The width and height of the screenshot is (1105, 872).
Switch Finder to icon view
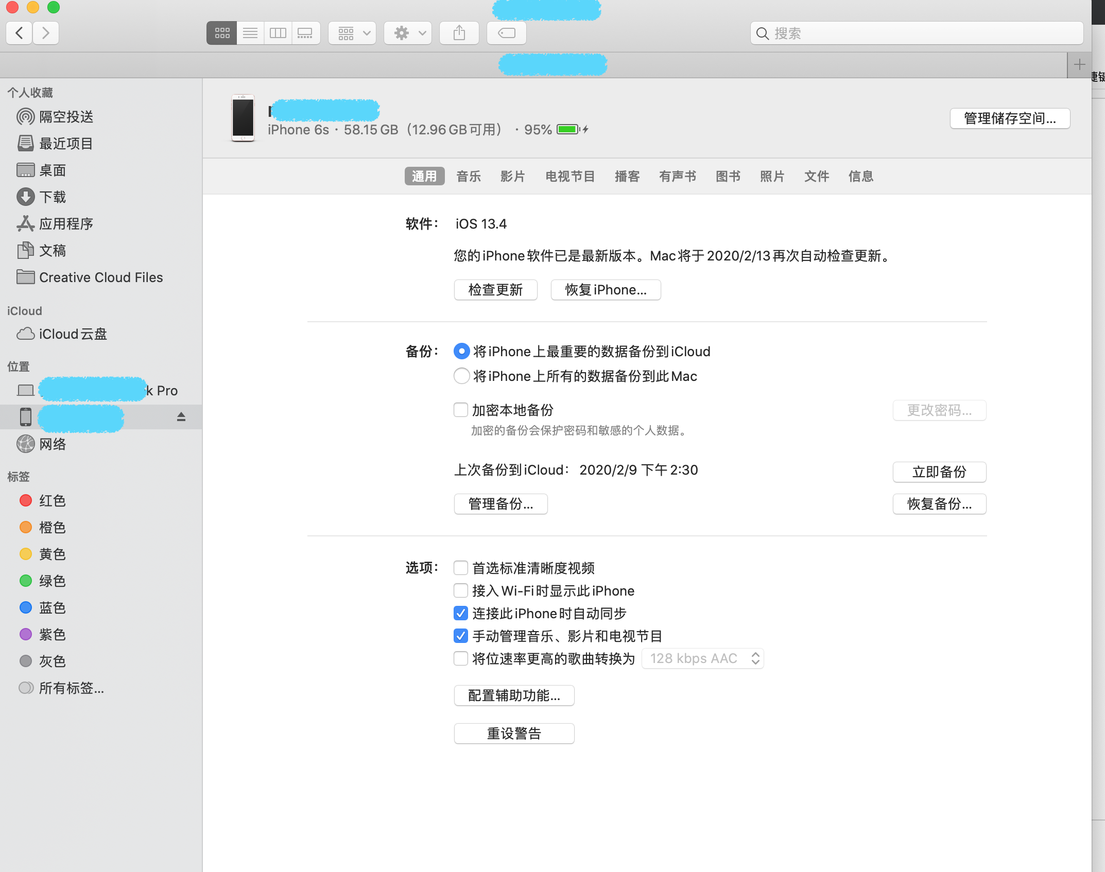pyautogui.click(x=222, y=33)
